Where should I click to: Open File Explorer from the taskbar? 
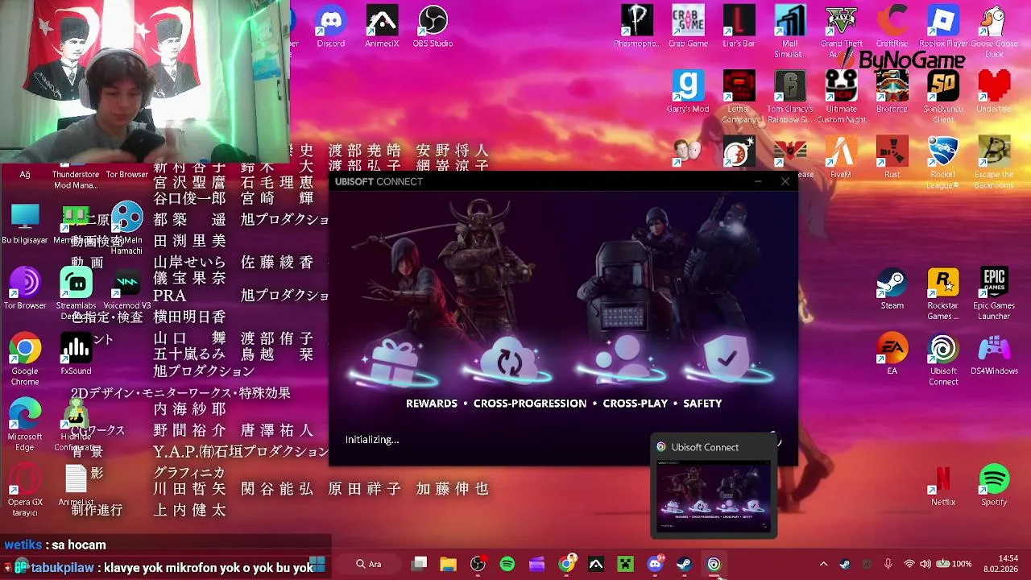(x=449, y=565)
